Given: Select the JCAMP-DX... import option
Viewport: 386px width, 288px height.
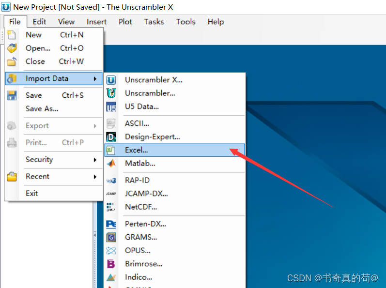Looking at the screenshot, I should pos(174,194).
